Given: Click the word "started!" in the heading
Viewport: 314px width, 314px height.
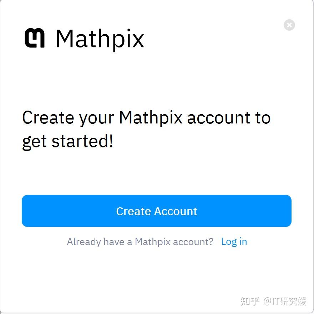Looking at the screenshot, I should point(82,141).
